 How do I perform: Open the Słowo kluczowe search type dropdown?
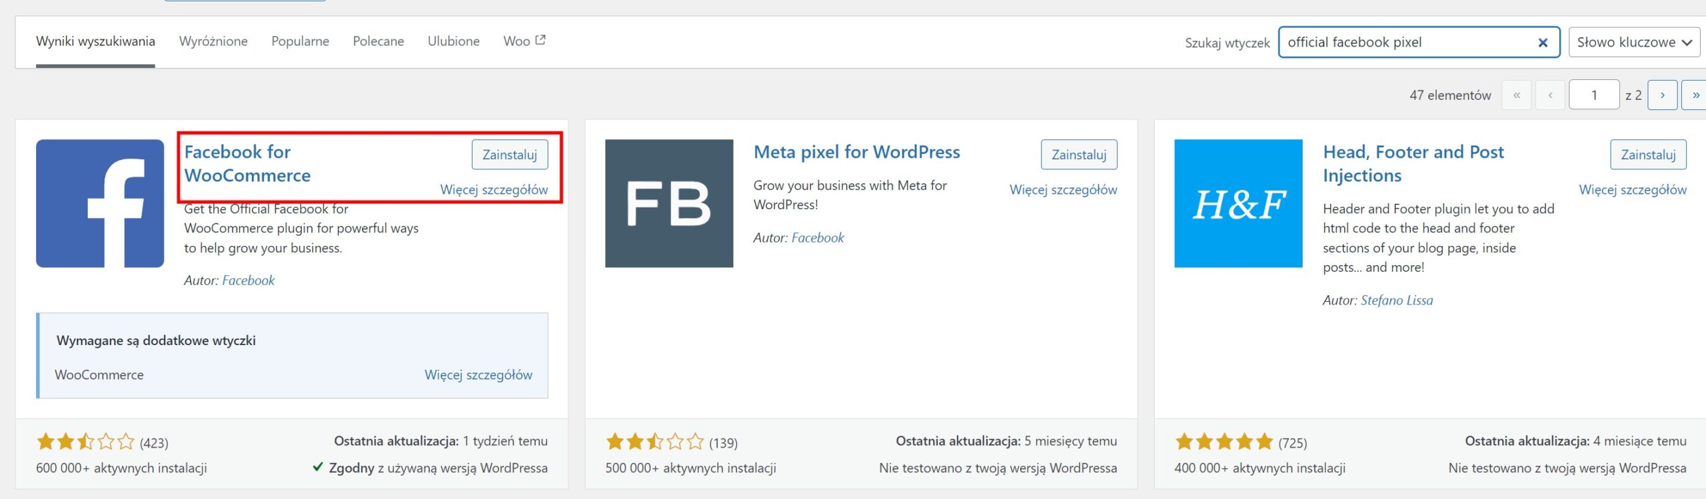[x=1634, y=43]
